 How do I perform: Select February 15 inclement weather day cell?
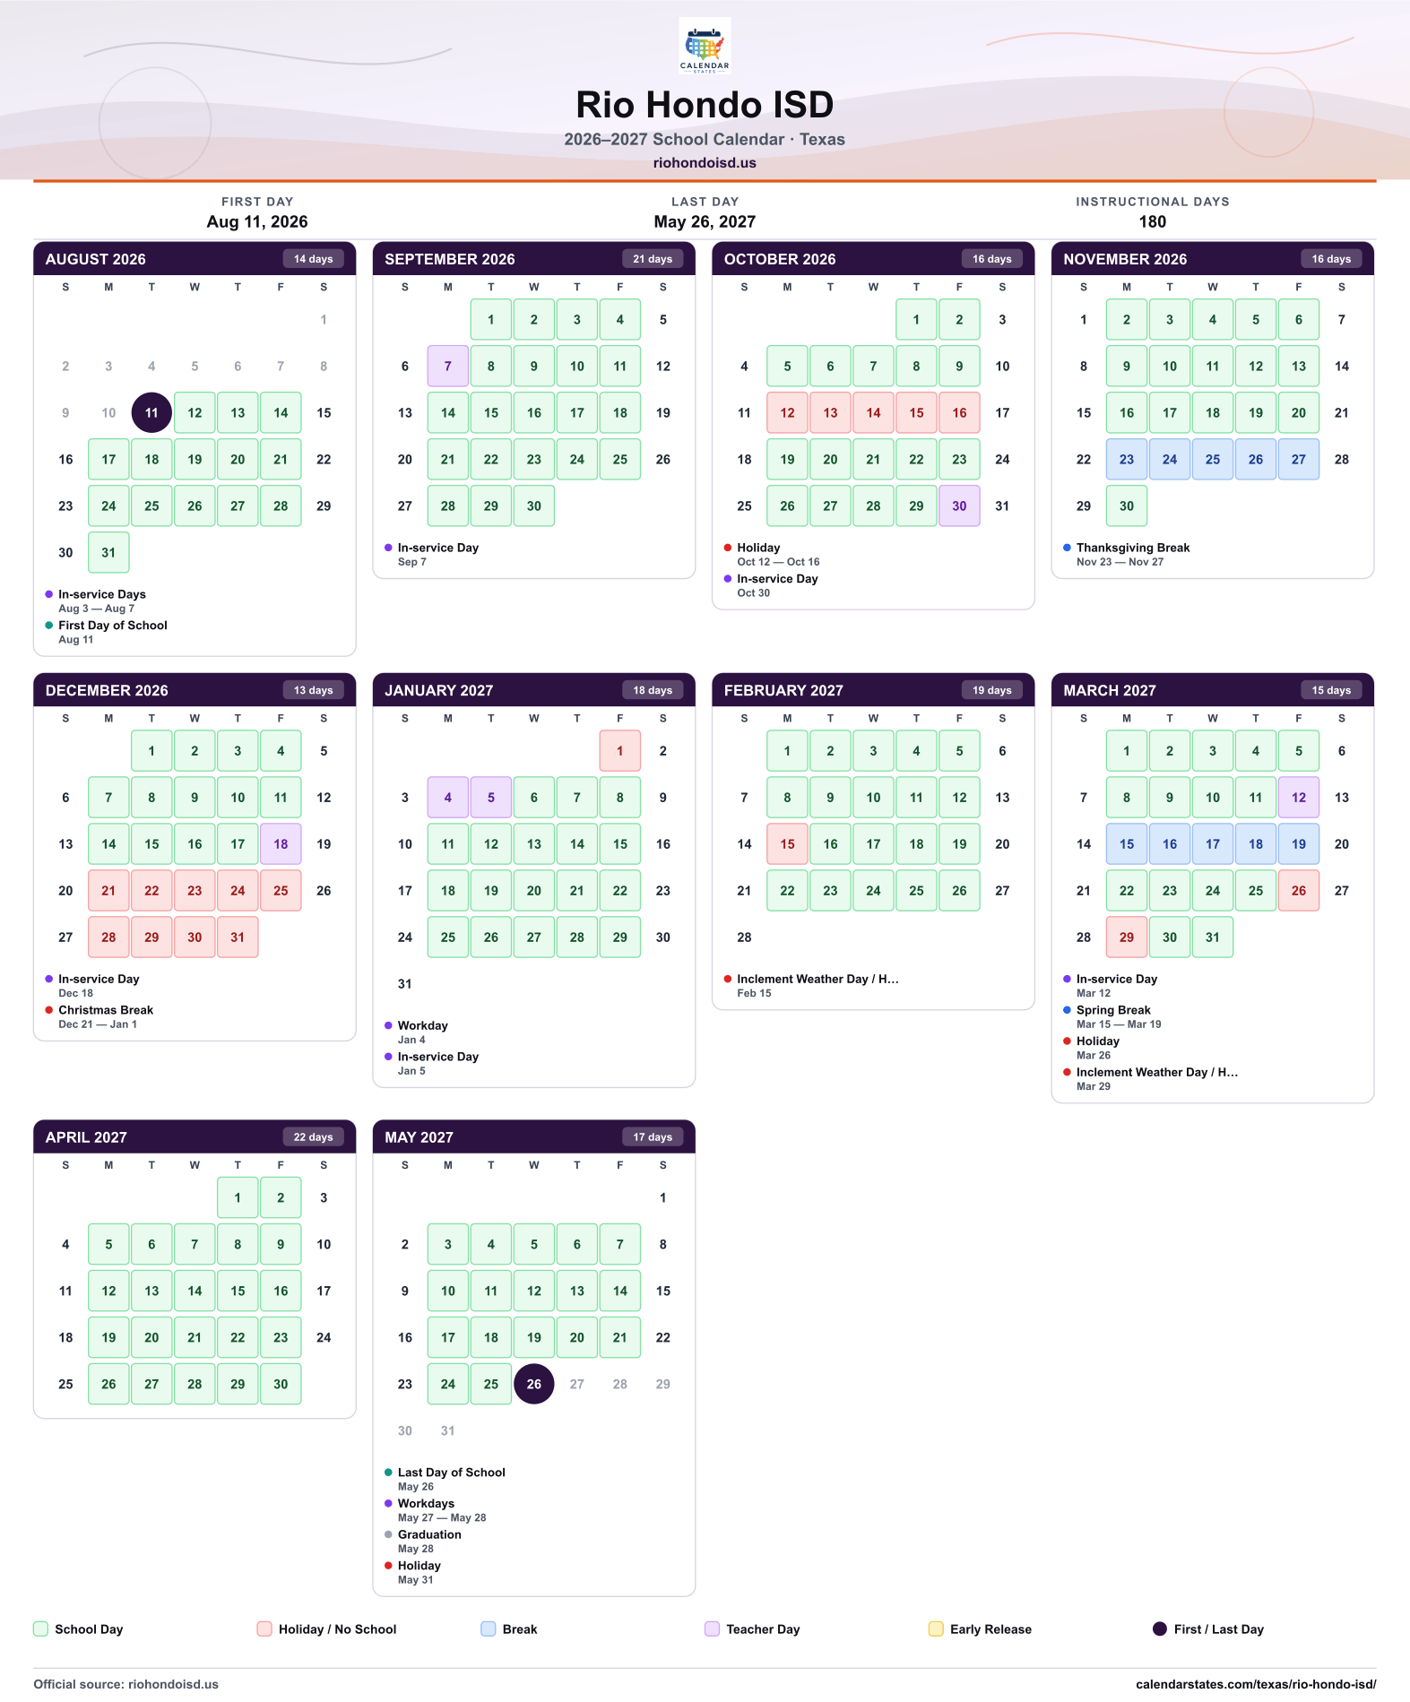(787, 844)
